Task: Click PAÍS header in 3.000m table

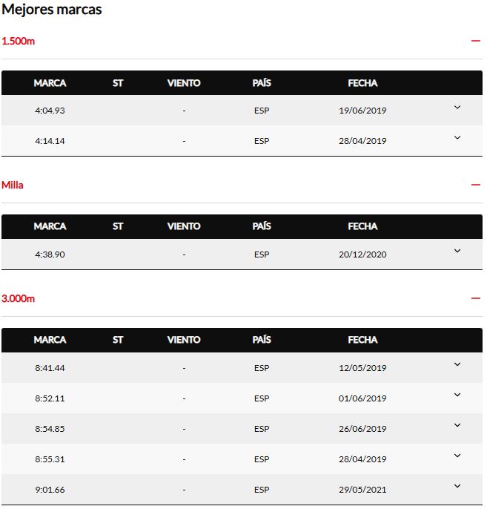Action: click(x=262, y=340)
